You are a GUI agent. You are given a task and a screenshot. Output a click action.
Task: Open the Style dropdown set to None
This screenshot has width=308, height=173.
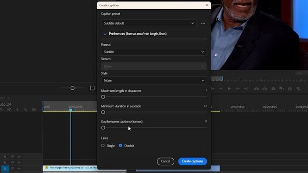154,80
